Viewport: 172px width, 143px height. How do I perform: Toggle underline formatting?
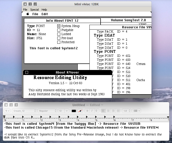(x=96, y=111)
